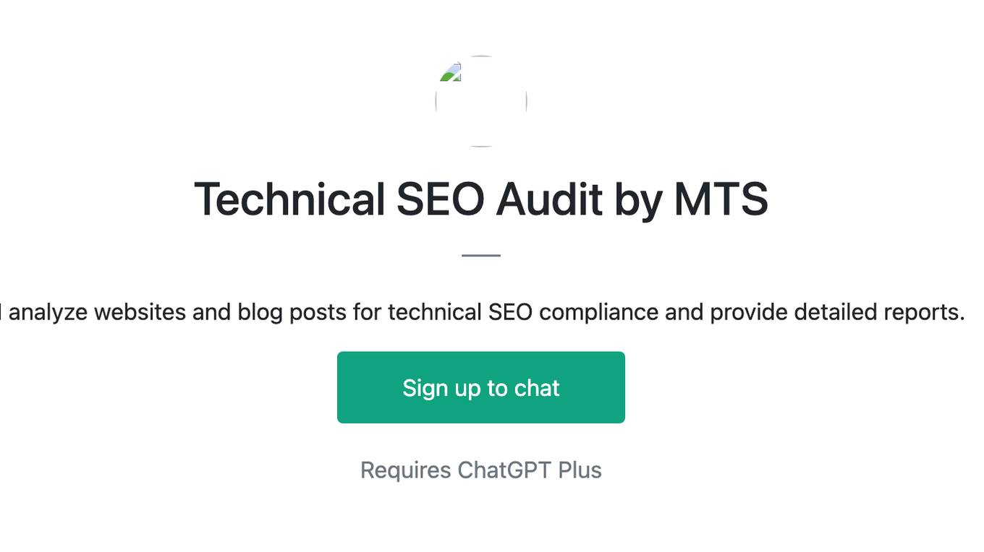Click the Technical SEO Audit by MTS heading
Screen dimensions: 984x552
pyautogui.click(x=481, y=199)
